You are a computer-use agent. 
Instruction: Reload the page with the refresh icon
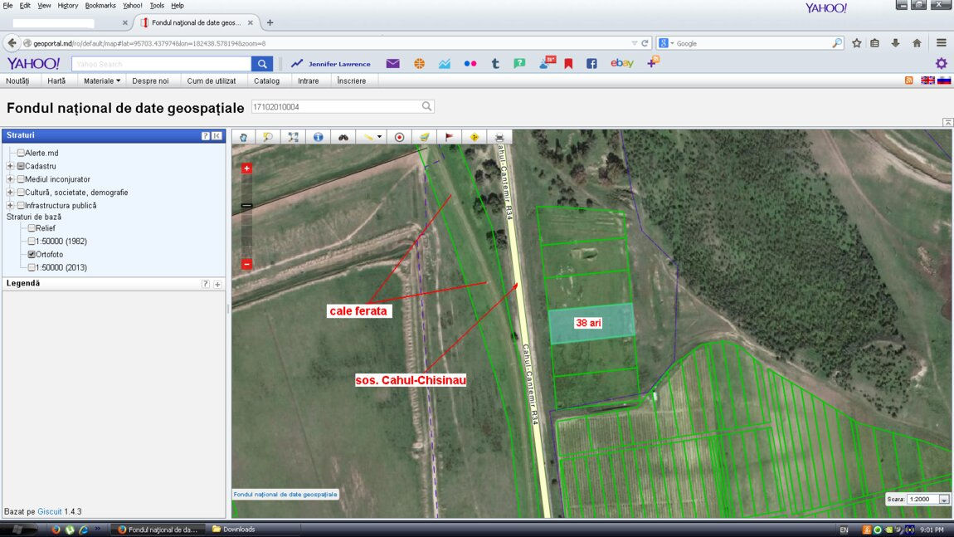pyautogui.click(x=645, y=43)
